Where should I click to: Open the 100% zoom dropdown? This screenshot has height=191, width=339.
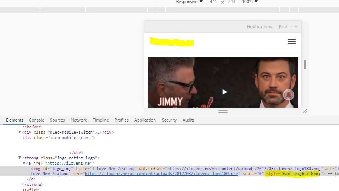click(250, 2)
